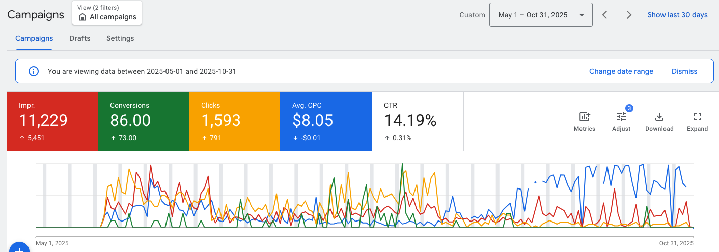Select the orange Clicks metric card
719x252 pixels.
pos(234,121)
